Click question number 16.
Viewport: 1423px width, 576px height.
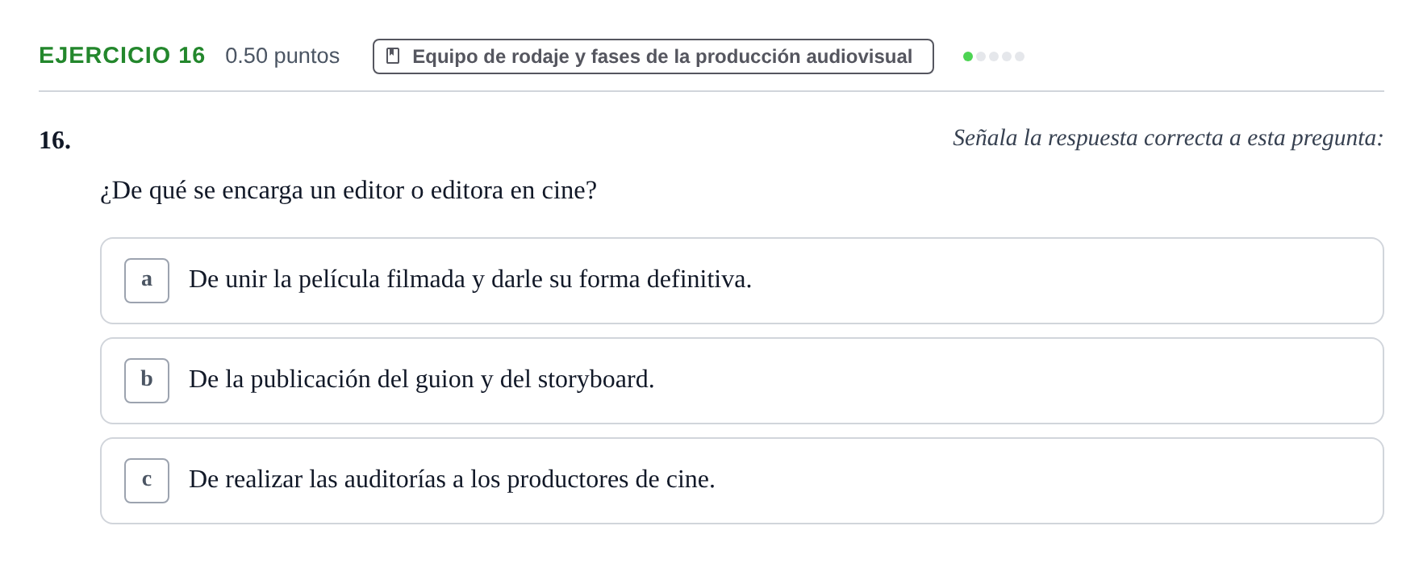[x=55, y=140]
